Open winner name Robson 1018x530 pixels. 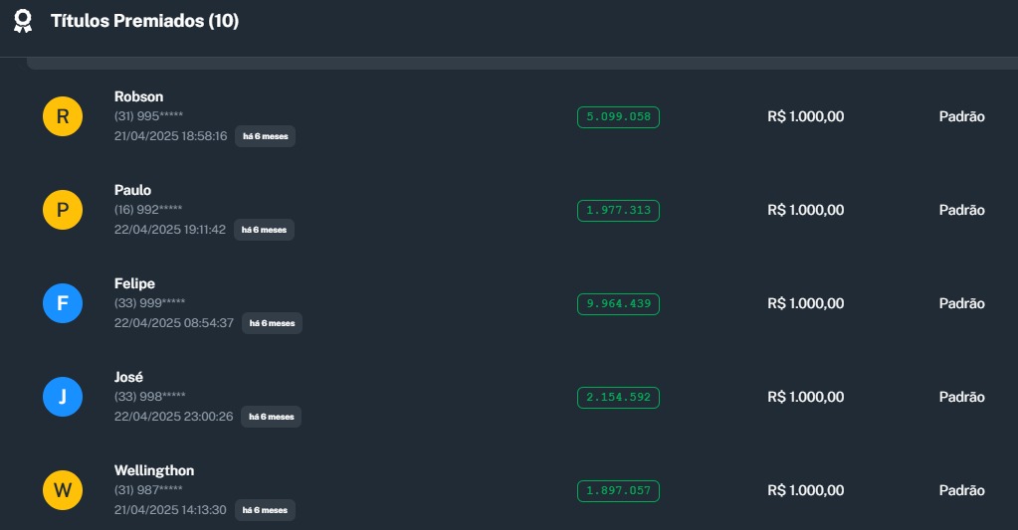coord(138,96)
